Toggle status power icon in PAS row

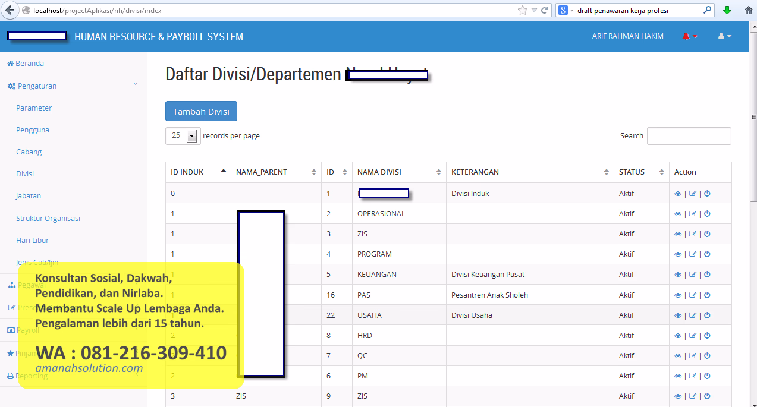point(707,295)
